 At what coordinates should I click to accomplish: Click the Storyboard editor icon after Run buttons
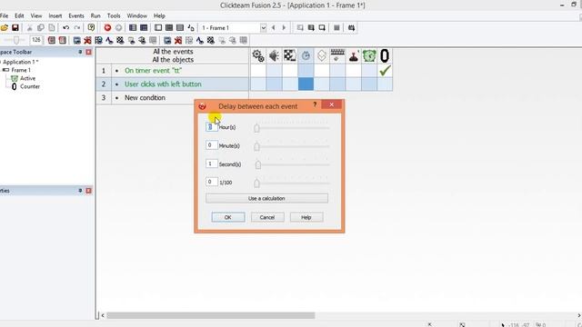point(133,28)
